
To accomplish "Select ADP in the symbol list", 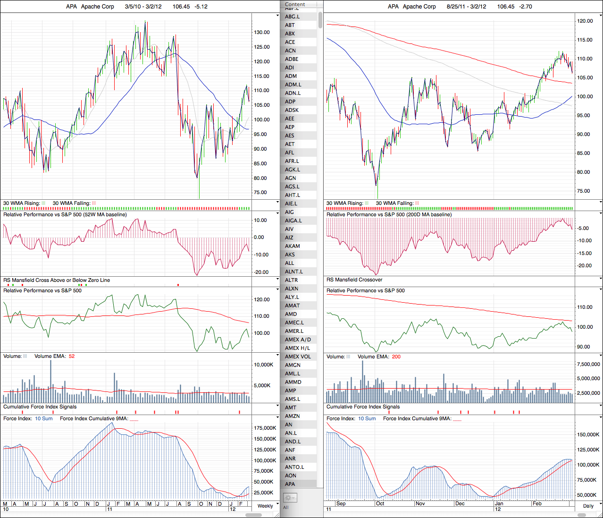I will [x=299, y=102].
